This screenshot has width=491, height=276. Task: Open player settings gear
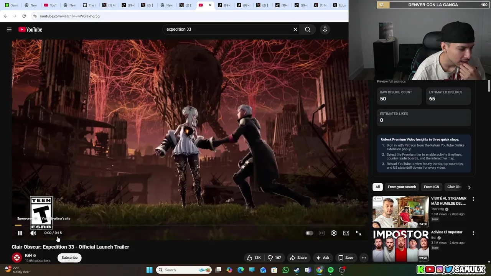click(x=334, y=233)
